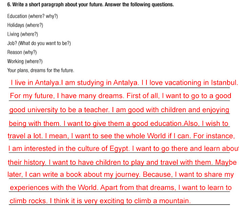Click the word 'Istanbul' in the first answer line
This screenshot has width=239, height=207.
(x=224, y=83)
